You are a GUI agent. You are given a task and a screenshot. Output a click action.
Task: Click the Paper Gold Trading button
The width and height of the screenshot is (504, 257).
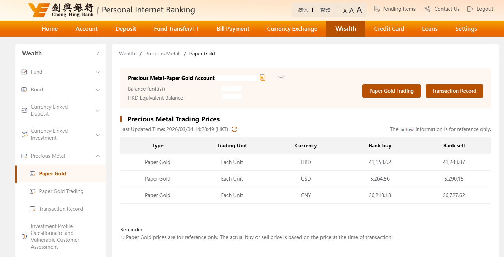coord(391,91)
